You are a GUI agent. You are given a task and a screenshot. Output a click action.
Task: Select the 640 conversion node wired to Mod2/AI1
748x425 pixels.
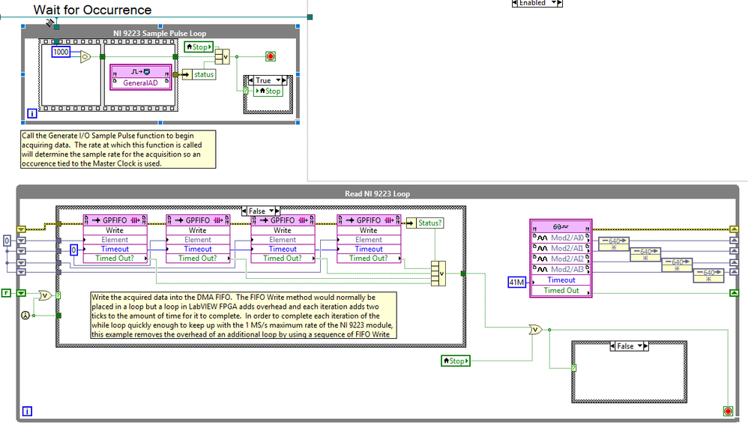click(x=645, y=254)
